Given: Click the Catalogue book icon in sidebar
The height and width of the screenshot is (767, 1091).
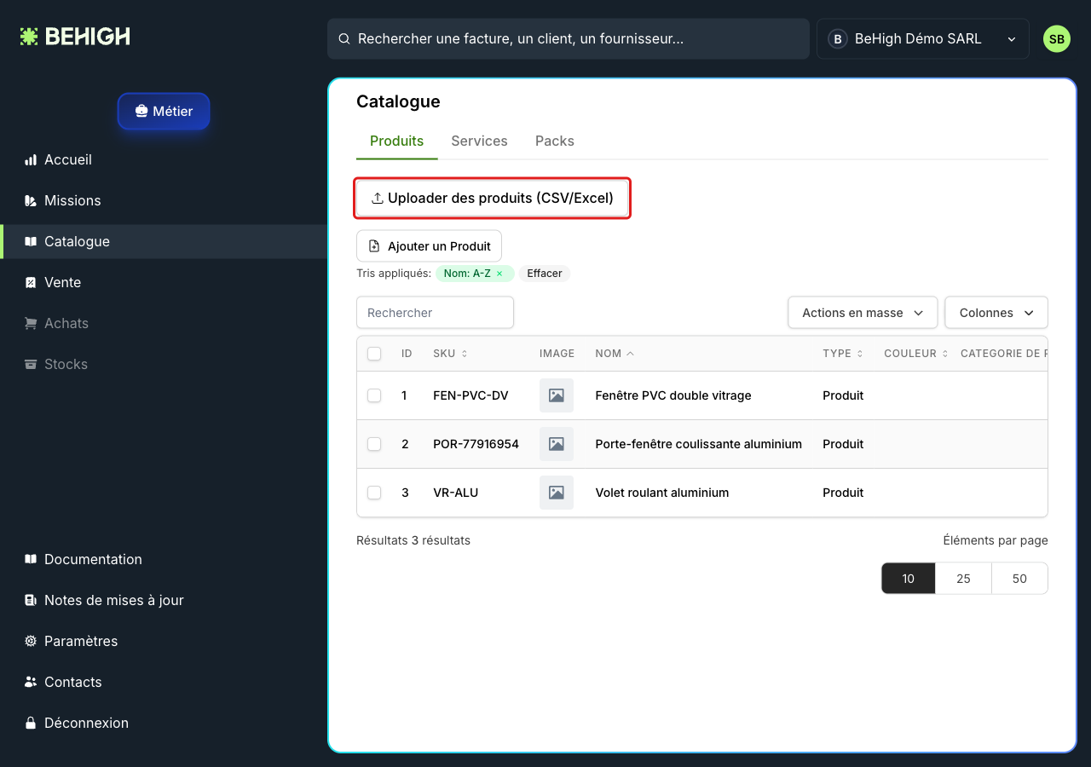Looking at the screenshot, I should click(31, 242).
